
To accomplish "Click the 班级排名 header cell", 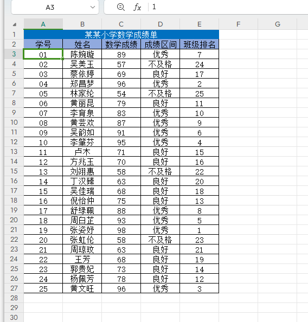I will (200, 44).
